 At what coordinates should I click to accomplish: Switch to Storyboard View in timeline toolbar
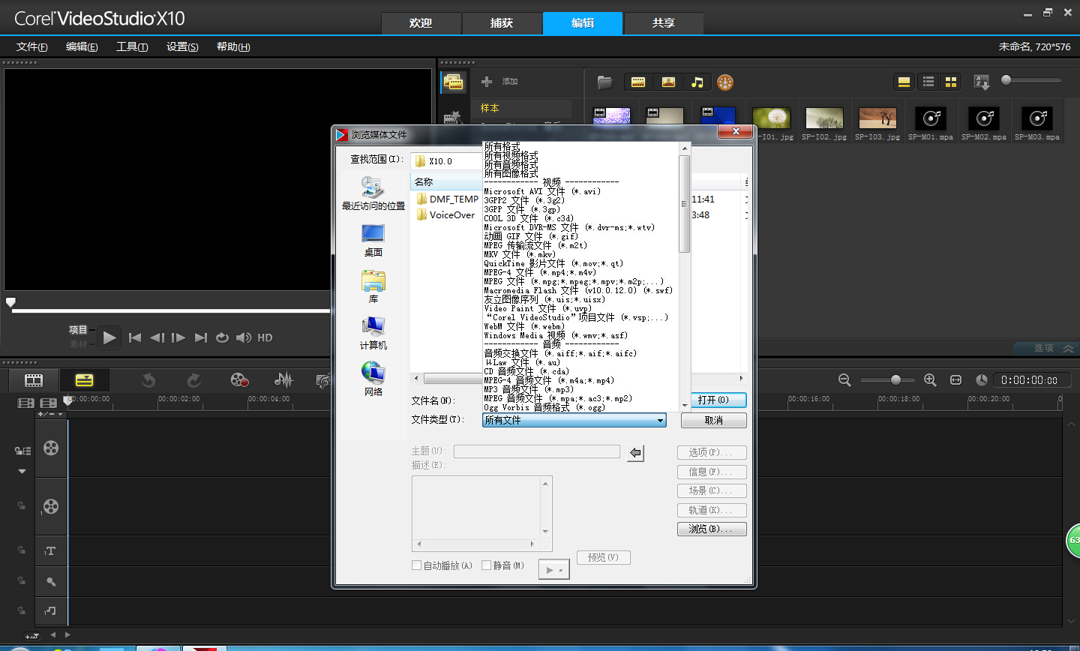click(x=34, y=380)
